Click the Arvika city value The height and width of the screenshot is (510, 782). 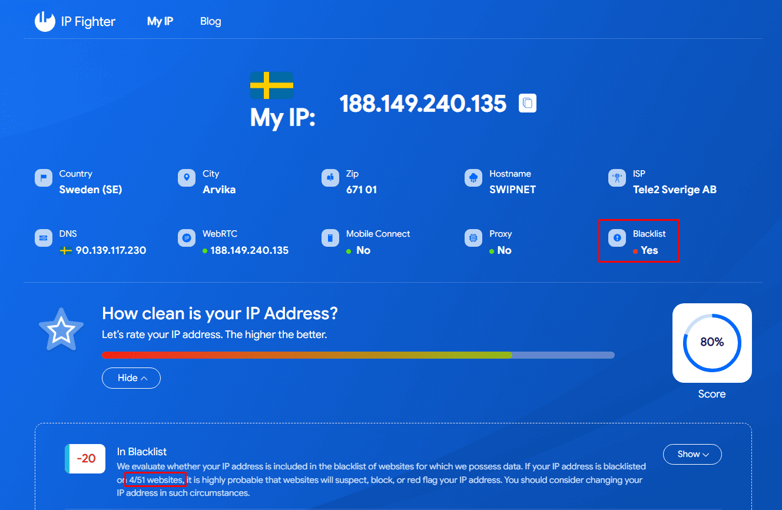tap(219, 190)
